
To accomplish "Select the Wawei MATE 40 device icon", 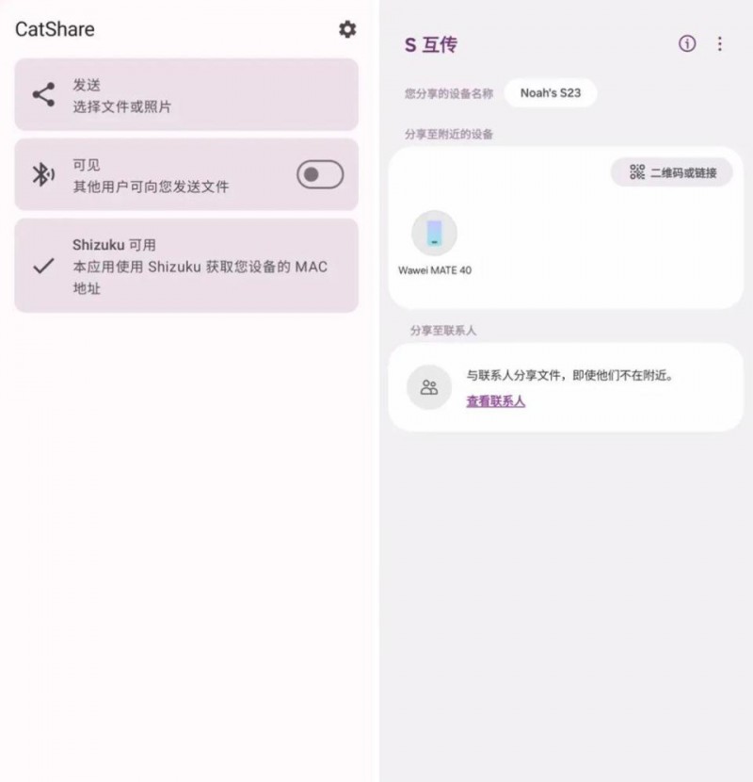I will point(434,234).
